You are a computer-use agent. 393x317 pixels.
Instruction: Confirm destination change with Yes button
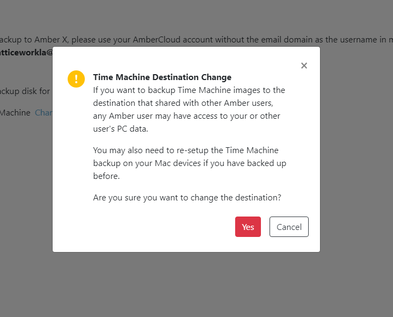[248, 227]
